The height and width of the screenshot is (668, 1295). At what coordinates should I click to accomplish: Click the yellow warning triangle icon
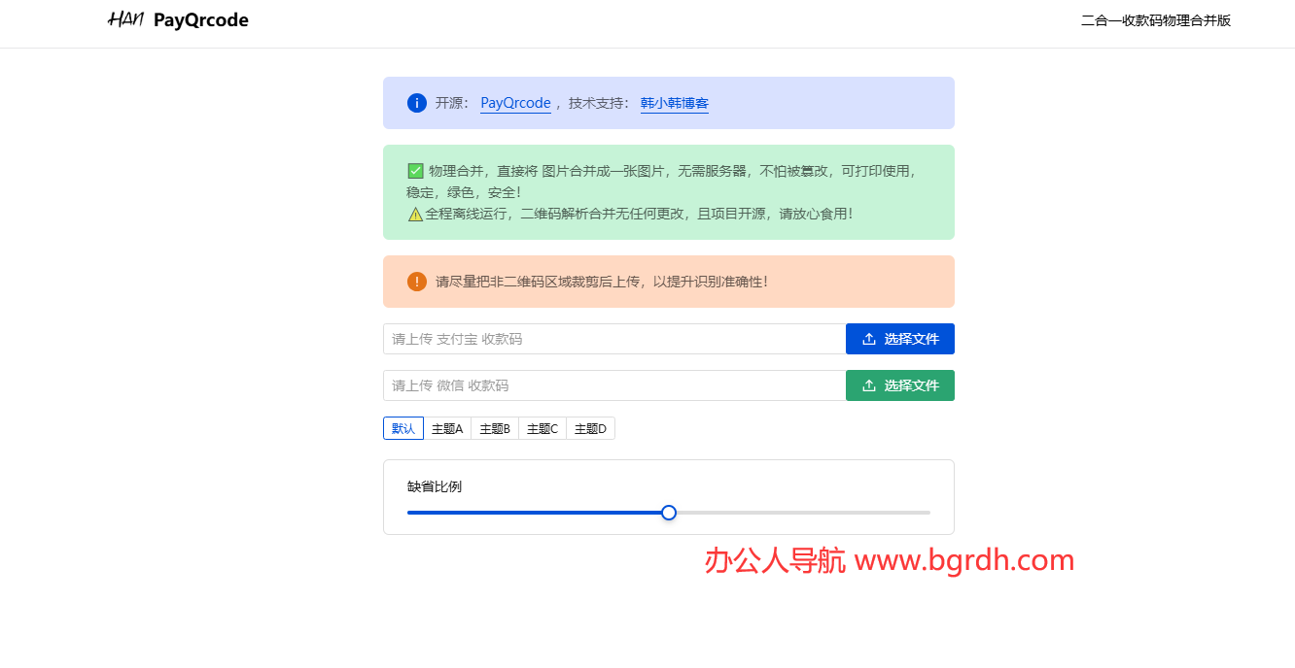pos(414,214)
